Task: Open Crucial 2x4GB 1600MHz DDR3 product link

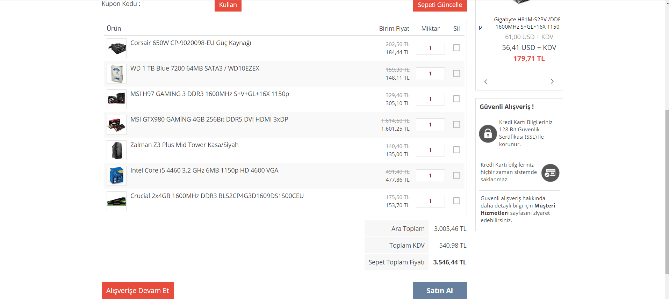Action: [x=217, y=196]
